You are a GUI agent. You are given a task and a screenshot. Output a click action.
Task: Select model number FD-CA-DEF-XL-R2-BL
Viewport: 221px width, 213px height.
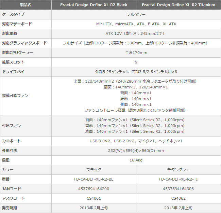[x=94, y=179]
